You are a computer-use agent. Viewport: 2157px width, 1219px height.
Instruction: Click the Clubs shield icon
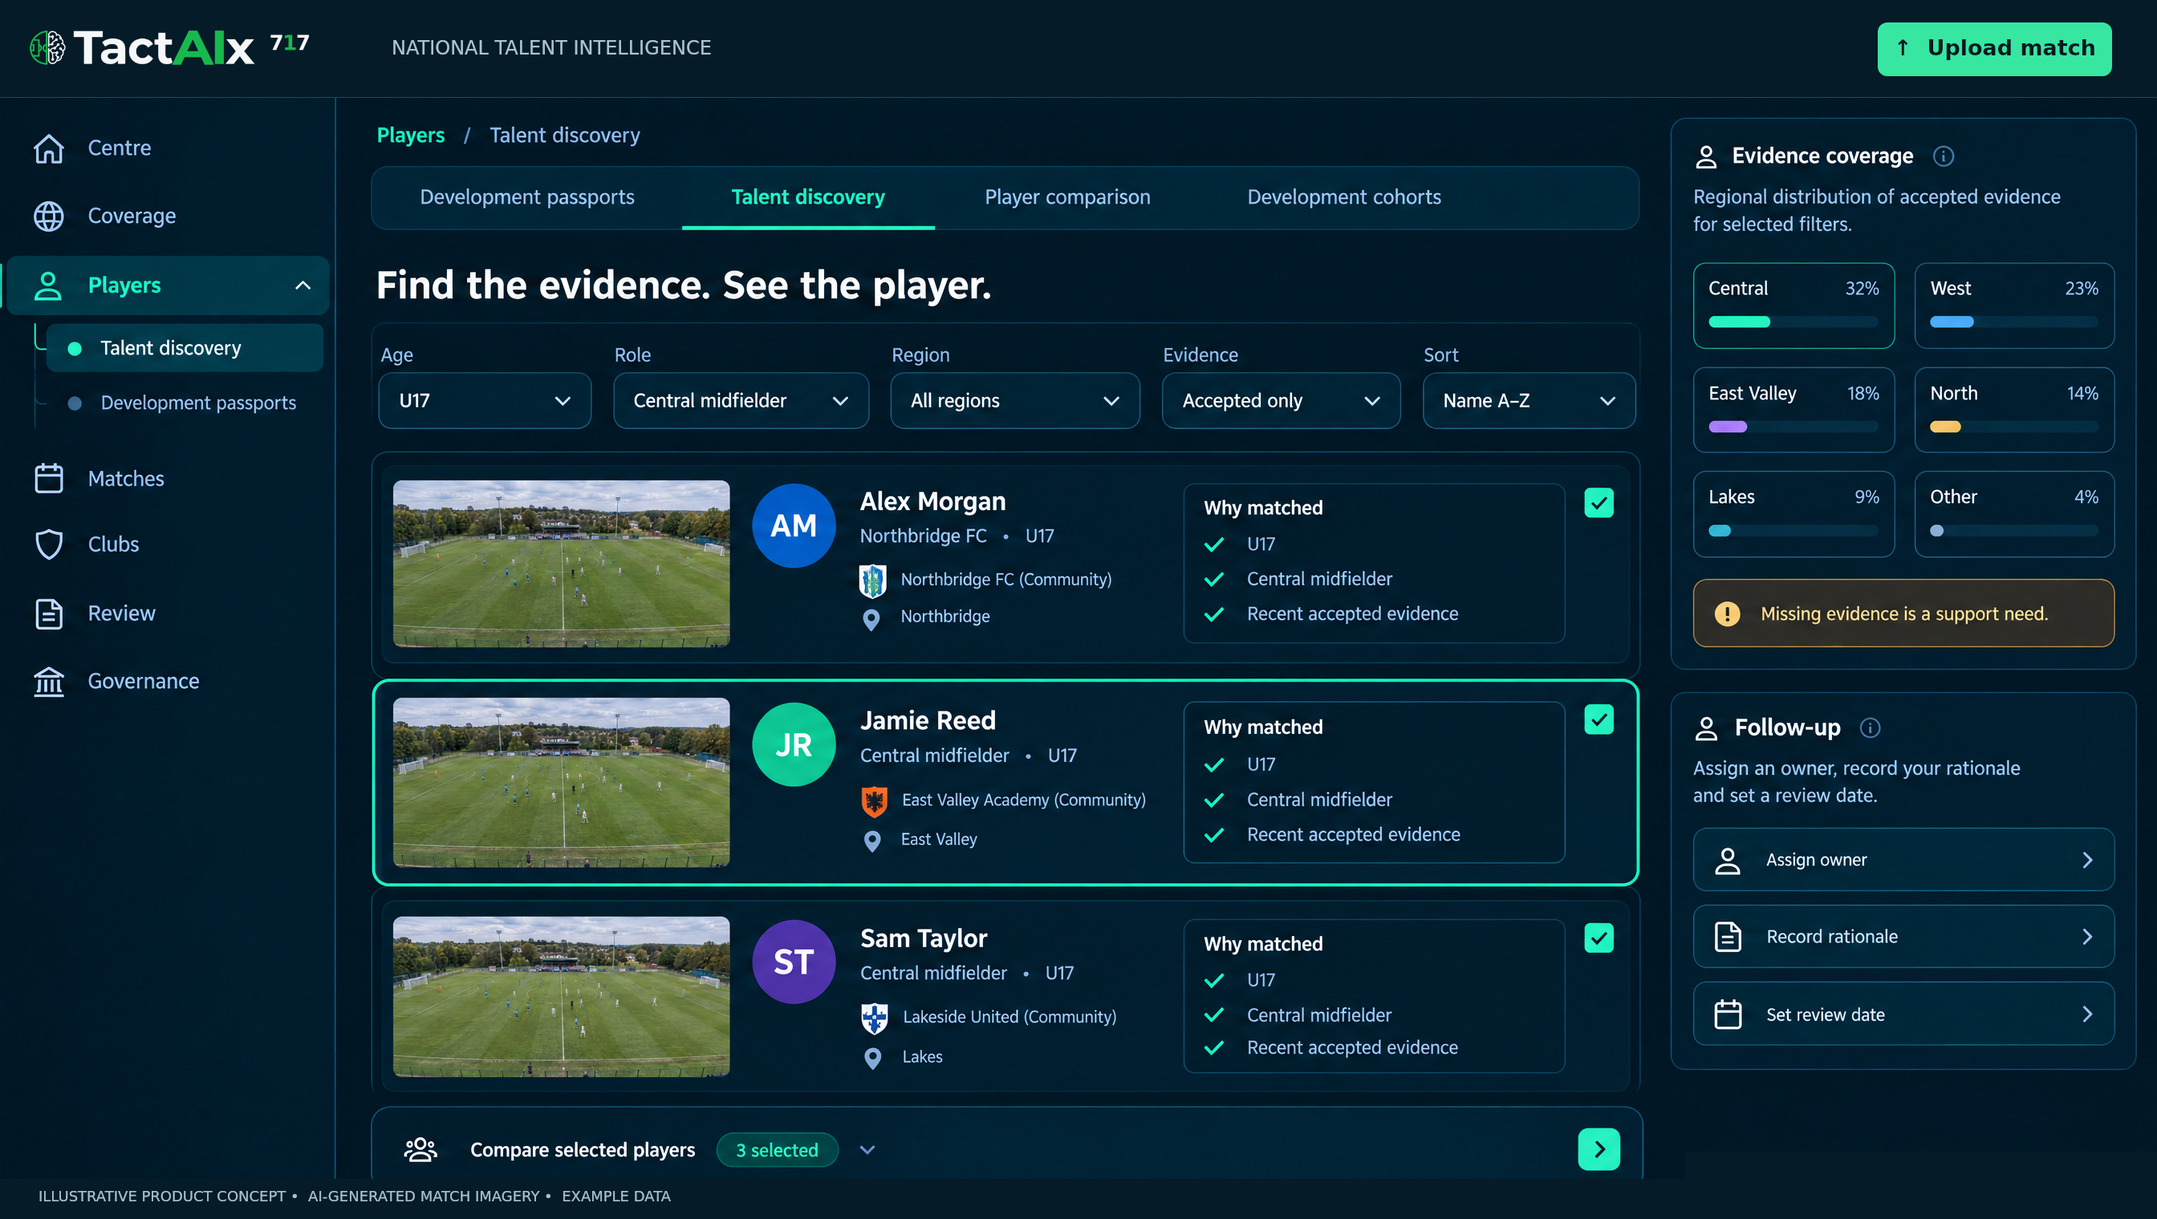point(49,545)
